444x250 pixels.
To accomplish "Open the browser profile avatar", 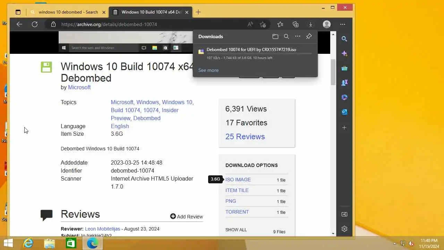I will coord(327,24).
